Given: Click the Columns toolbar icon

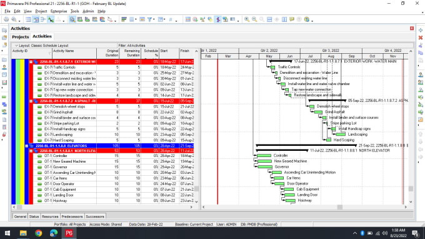Looking at the screenshot, I should tap(131, 19).
